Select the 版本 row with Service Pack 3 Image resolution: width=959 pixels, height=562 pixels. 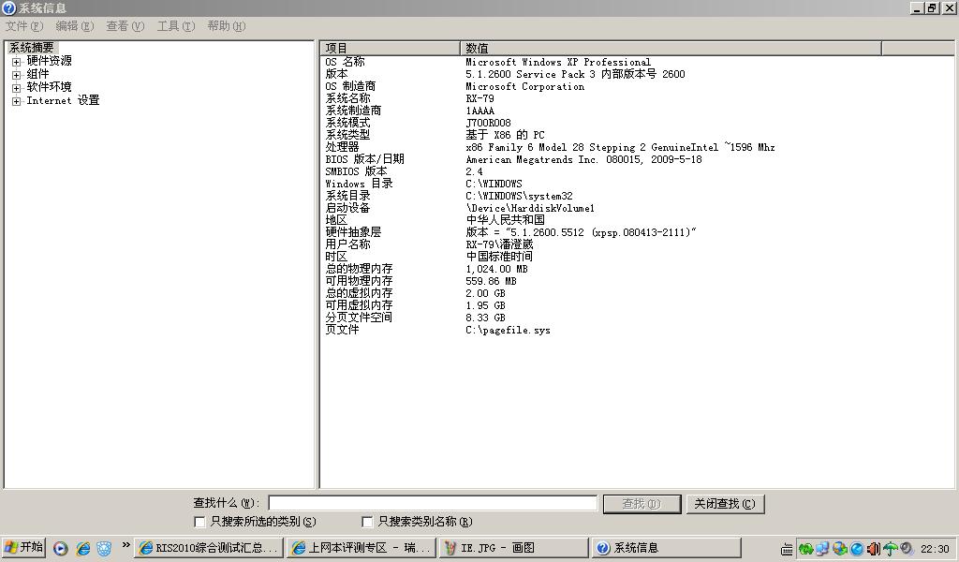click(636, 74)
